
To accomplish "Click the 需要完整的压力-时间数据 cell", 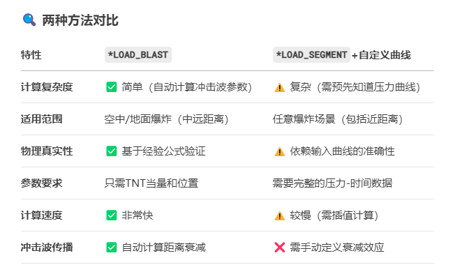I will tap(332, 183).
